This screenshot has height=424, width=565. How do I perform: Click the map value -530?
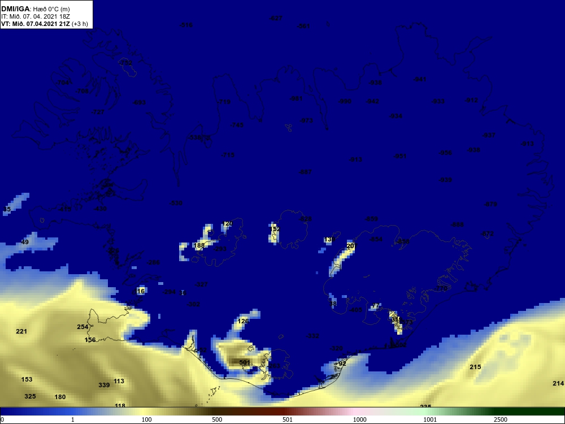(x=176, y=203)
